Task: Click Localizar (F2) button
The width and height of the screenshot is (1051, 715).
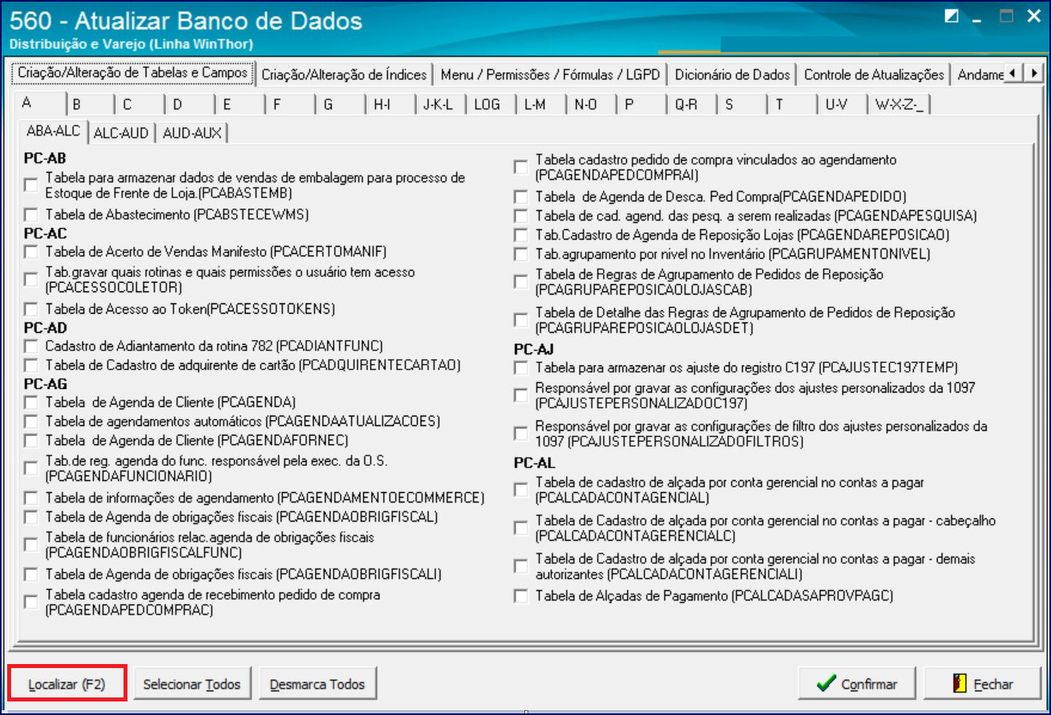Action: pyautogui.click(x=67, y=684)
